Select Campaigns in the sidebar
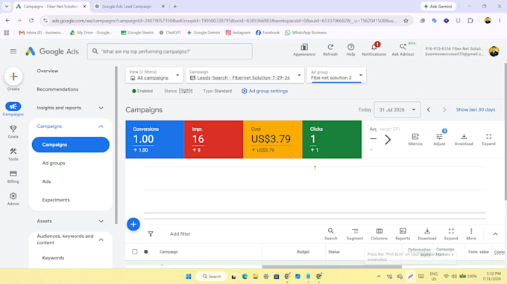 [71, 145]
